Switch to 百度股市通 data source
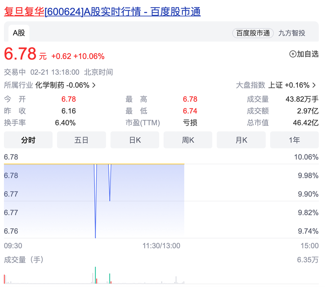 pos(253,33)
